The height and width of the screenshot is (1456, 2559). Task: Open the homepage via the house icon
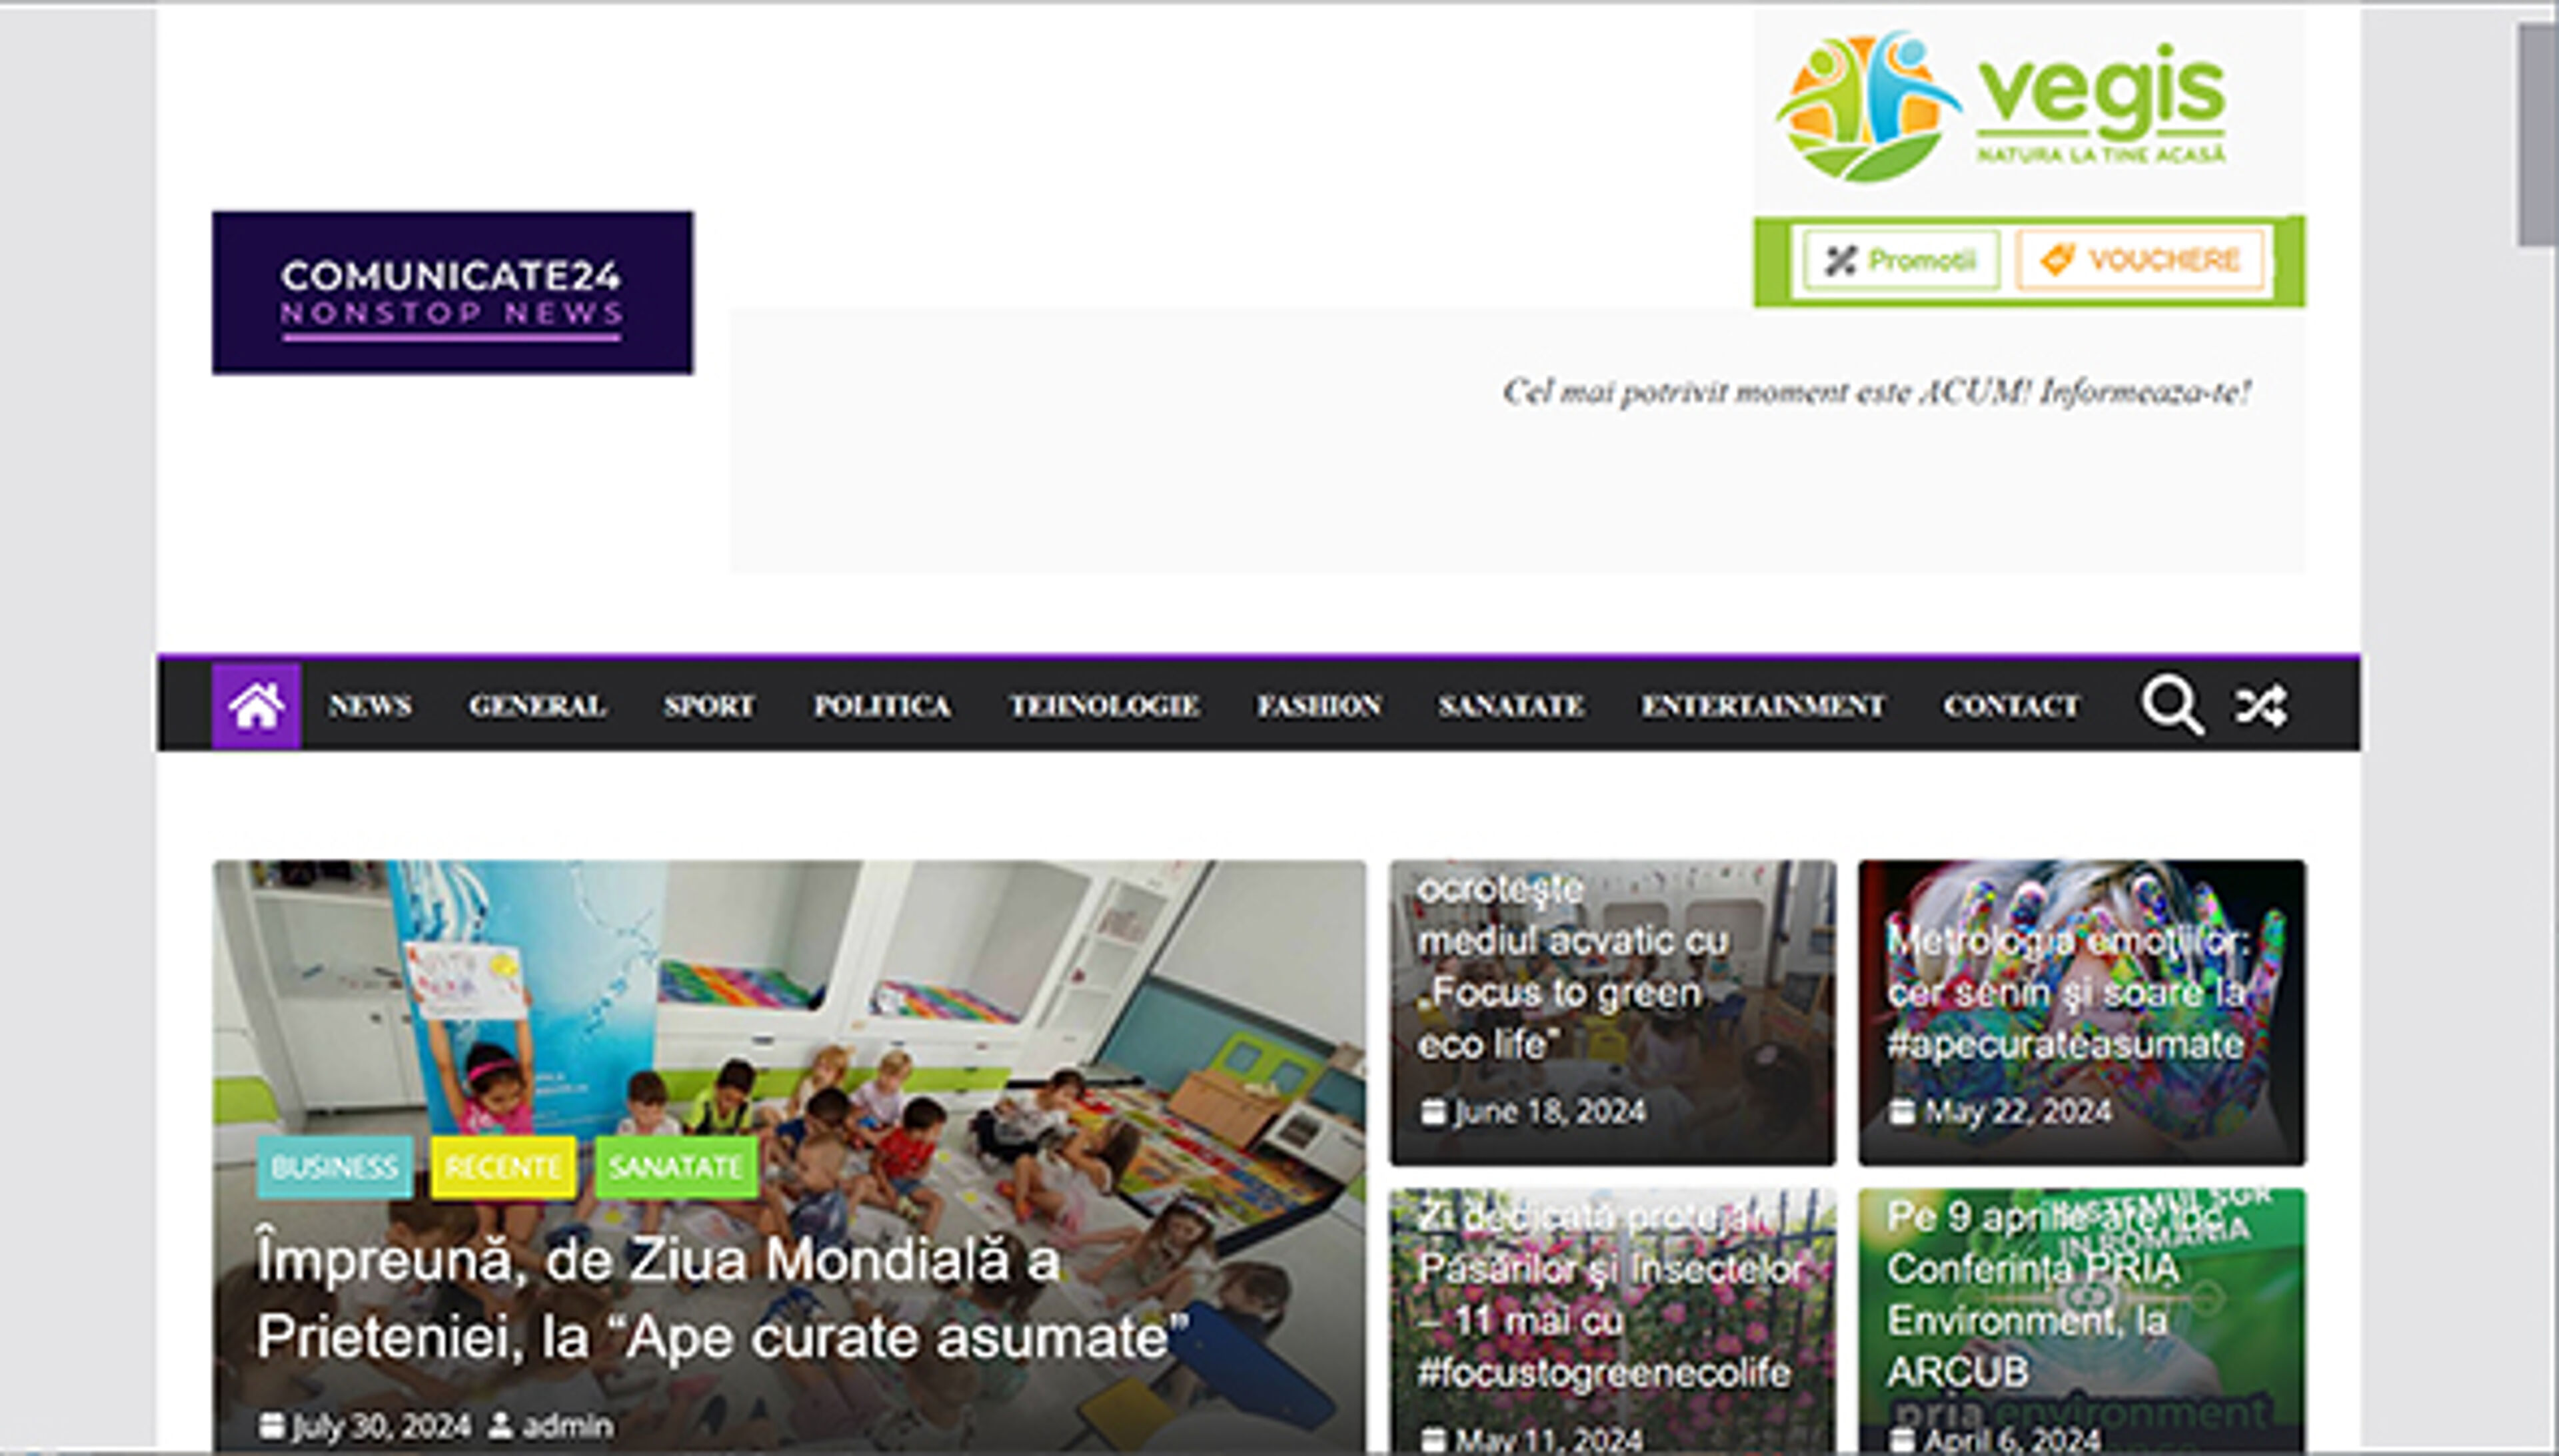pos(257,705)
